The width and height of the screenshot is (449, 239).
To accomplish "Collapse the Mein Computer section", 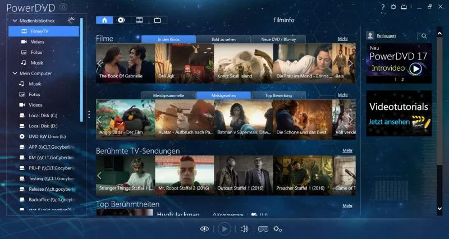I will click(15, 73).
